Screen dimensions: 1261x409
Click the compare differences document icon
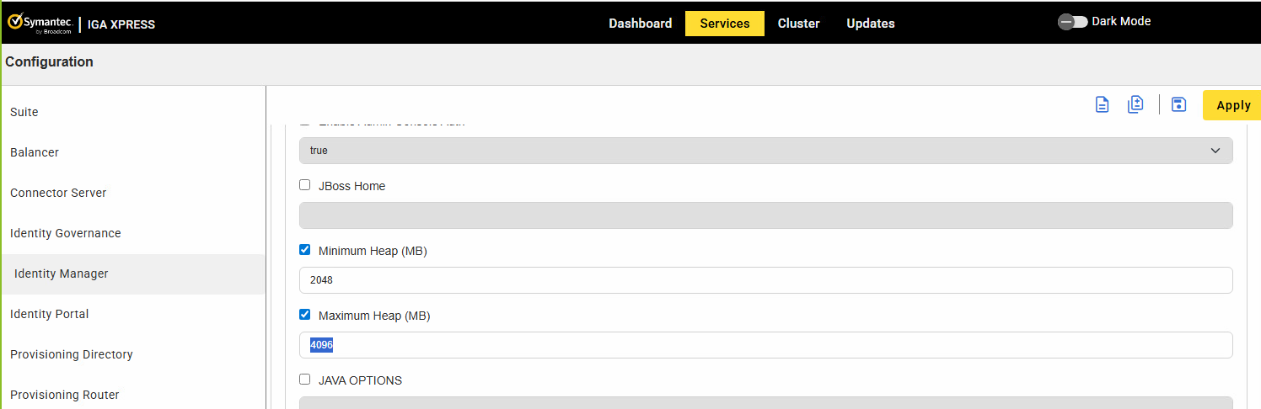(x=1135, y=104)
